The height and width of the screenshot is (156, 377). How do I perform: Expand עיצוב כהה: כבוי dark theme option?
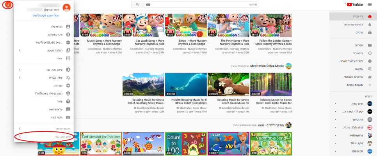pos(44,70)
